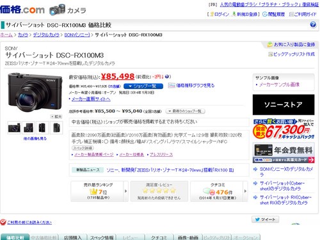Open メーカー製品情報ページ link
This screenshot has width=320, height=240.
point(94,154)
